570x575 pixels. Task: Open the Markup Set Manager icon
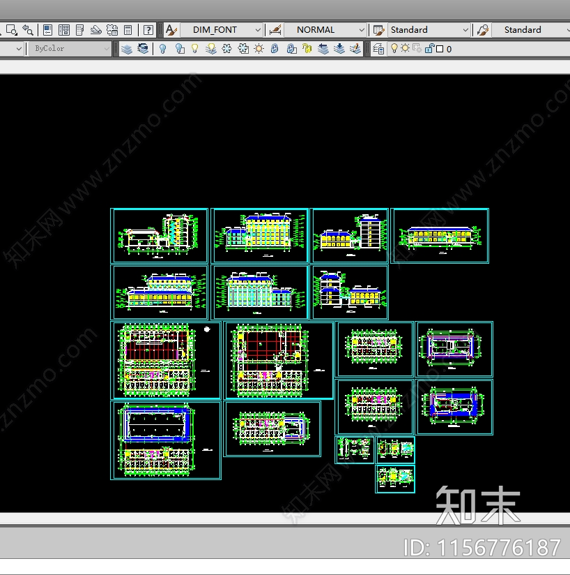(112, 30)
